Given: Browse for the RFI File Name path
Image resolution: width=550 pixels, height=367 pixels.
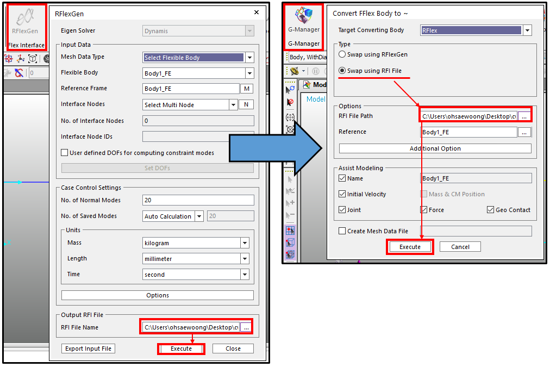Looking at the screenshot, I should pos(246,327).
